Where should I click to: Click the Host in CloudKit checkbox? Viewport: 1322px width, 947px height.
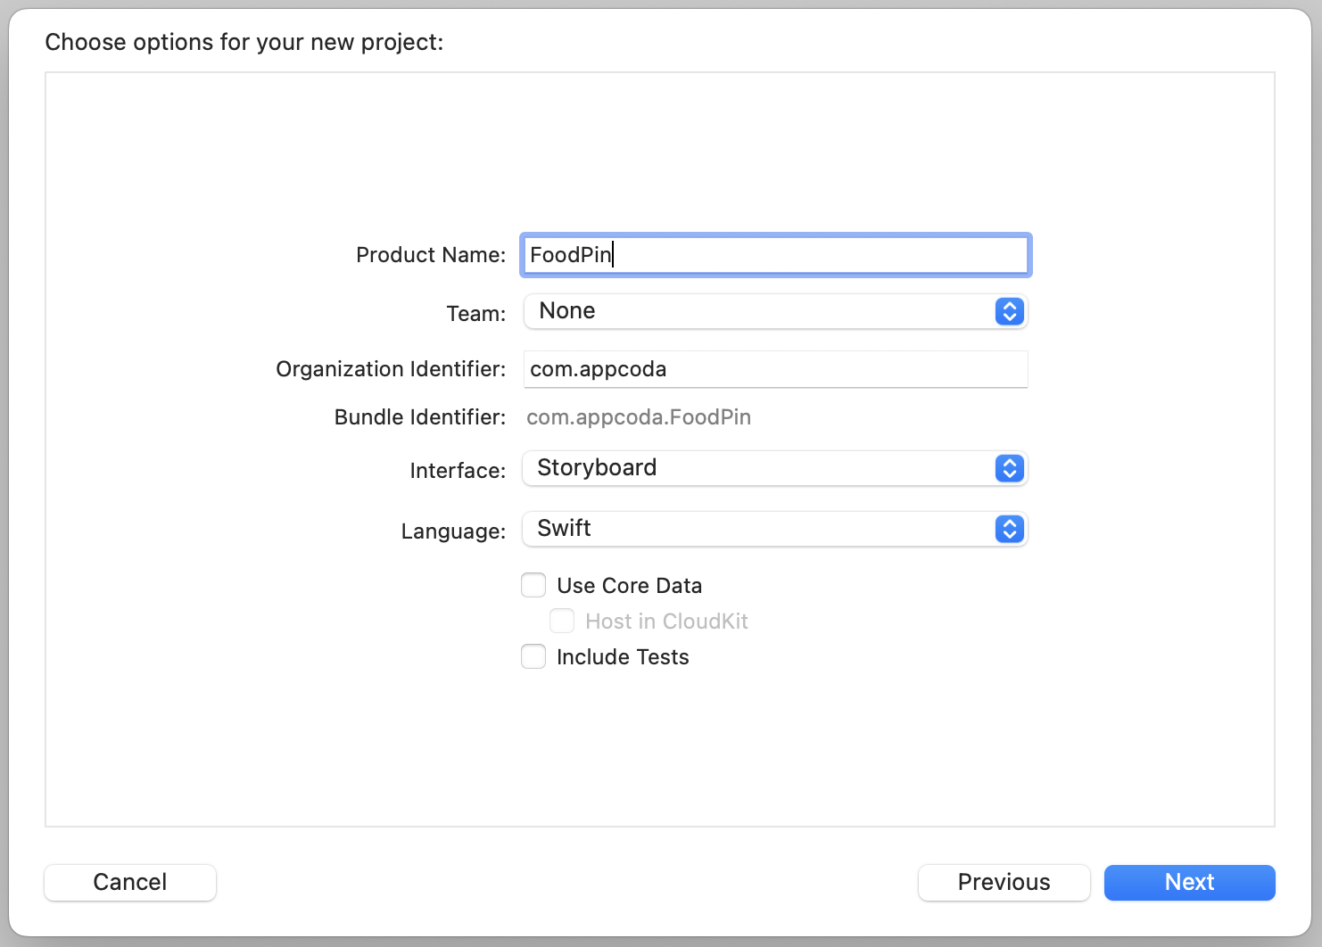562,621
